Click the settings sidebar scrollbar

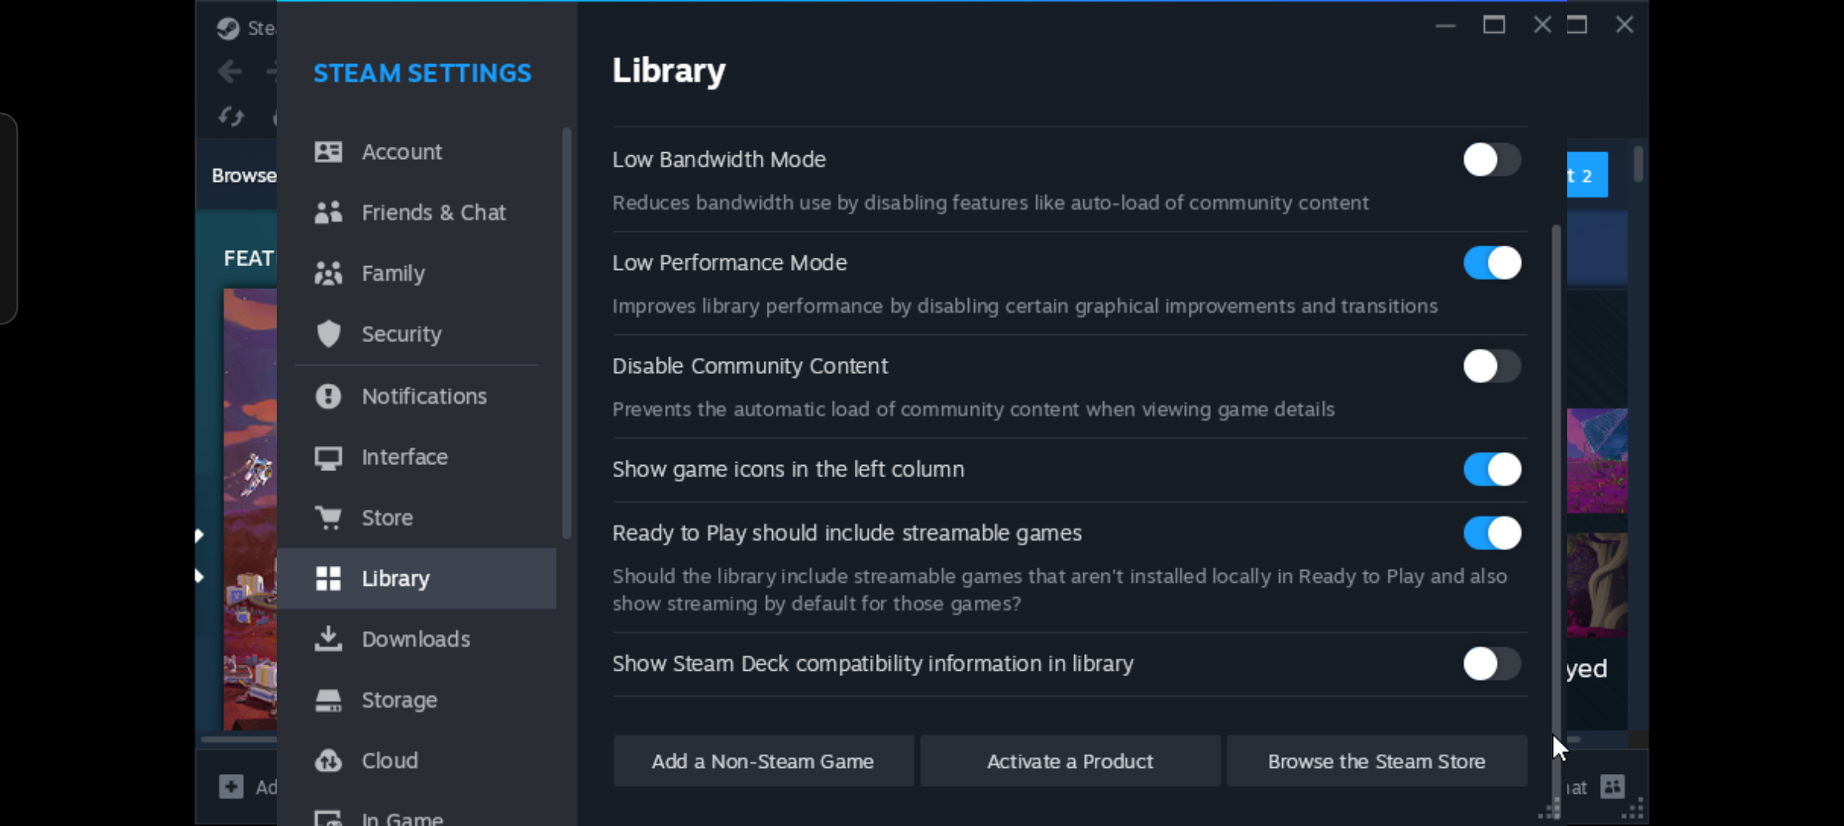tap(567, 333)
